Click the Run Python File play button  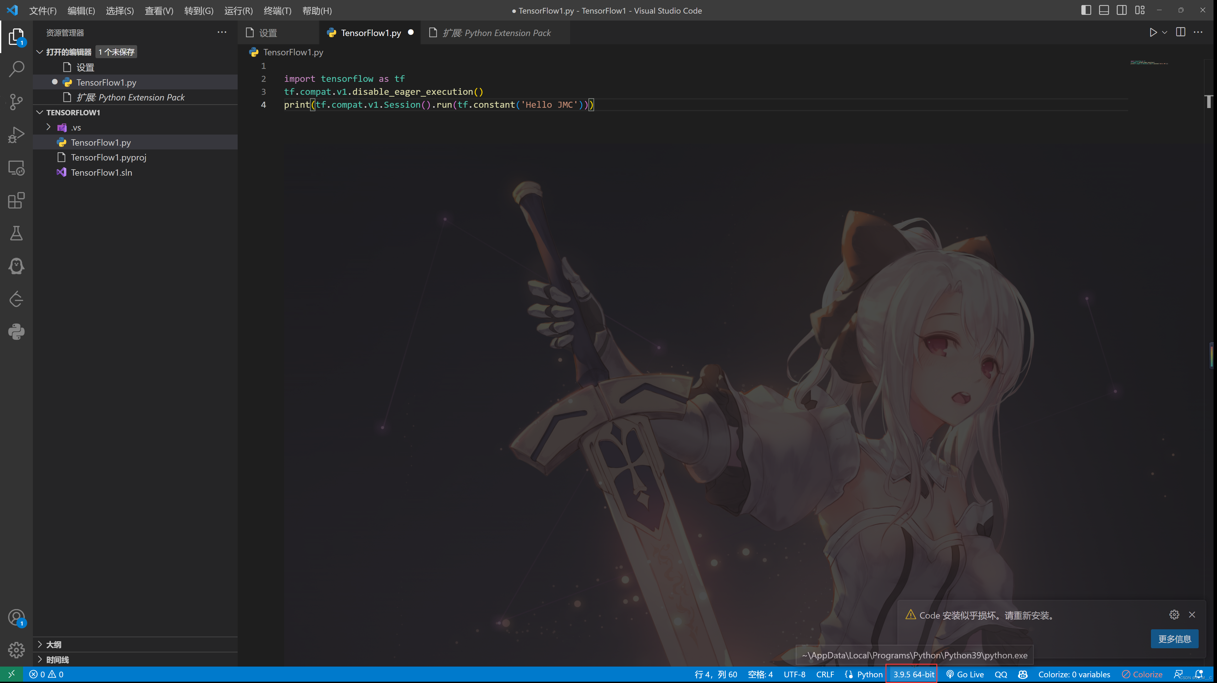pos(1153,33)
